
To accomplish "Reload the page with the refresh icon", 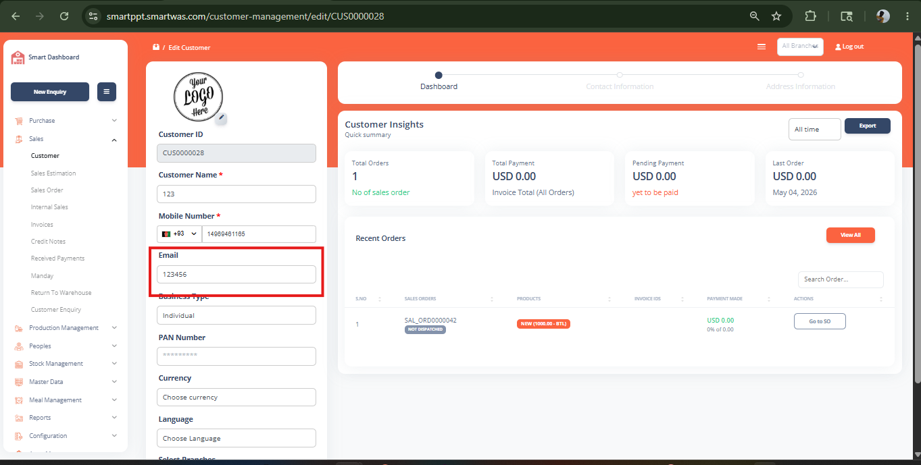I will tap(64, 16).
